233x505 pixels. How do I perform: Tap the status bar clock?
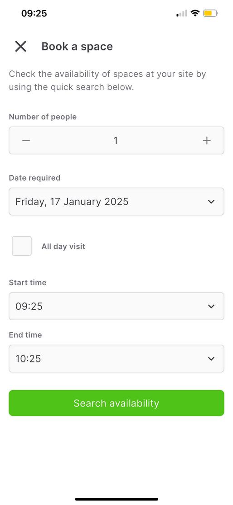(34, 13)
